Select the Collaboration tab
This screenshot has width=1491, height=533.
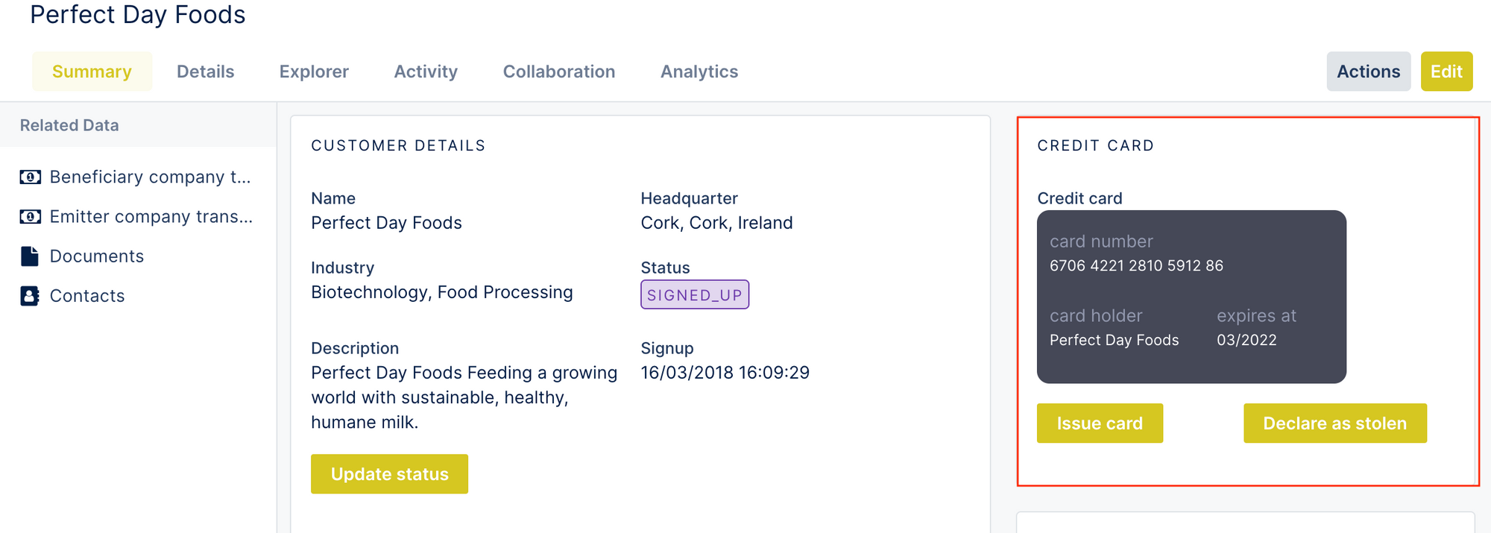[559, 72]
